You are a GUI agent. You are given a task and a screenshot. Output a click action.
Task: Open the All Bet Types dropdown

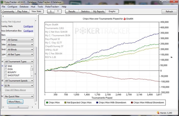[x=20, y=54]
